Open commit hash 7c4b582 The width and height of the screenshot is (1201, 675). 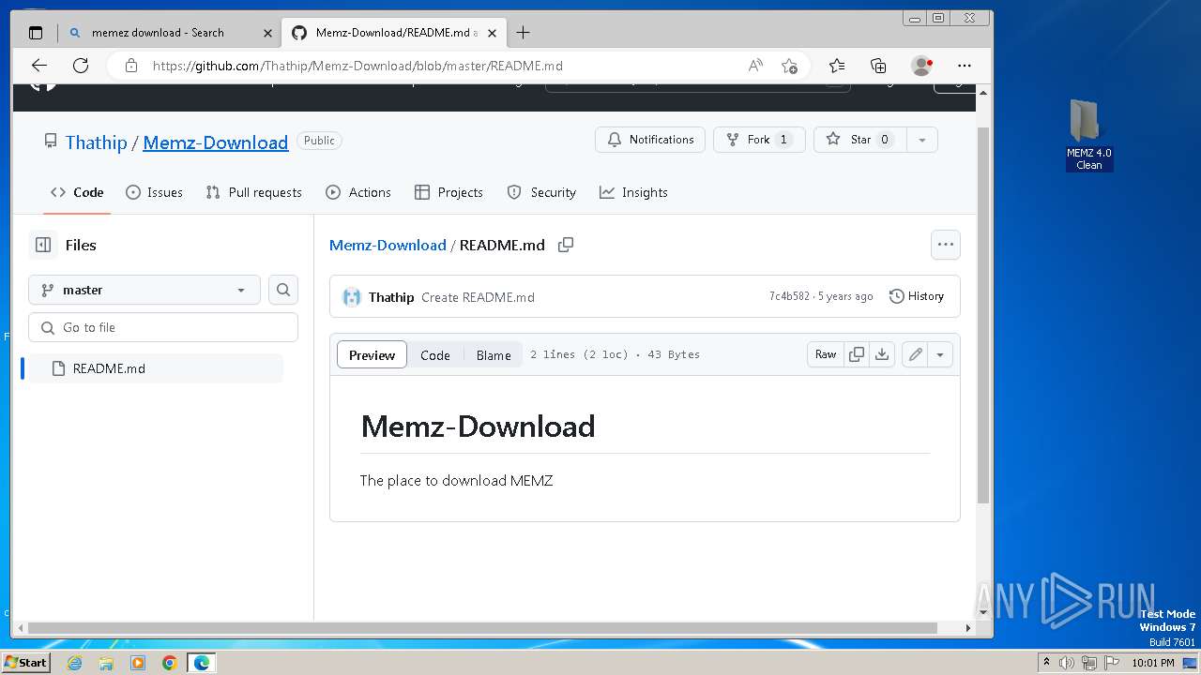tap(789, 296)
